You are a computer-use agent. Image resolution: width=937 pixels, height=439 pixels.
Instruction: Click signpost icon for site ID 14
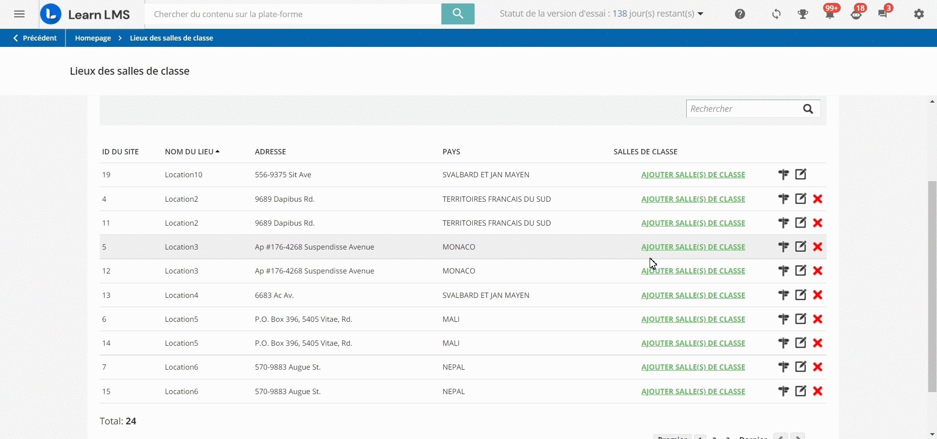[784, 343]
